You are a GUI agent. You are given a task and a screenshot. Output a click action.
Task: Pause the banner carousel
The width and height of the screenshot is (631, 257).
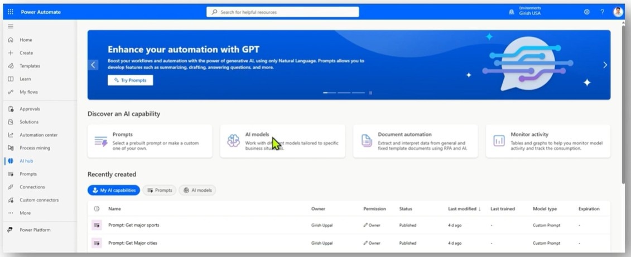(370, 93)
